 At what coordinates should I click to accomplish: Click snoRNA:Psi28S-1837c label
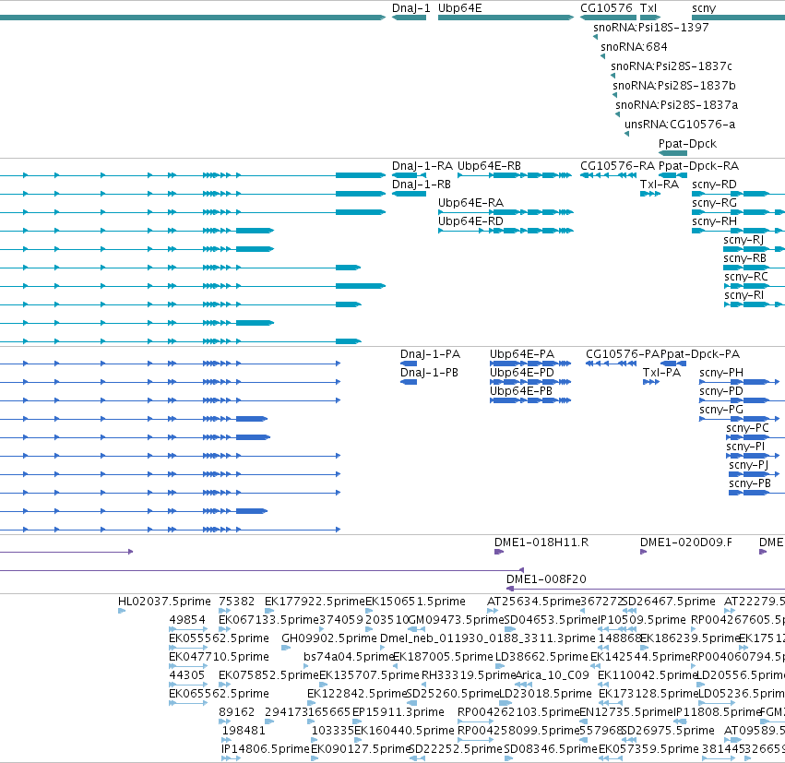672,66
